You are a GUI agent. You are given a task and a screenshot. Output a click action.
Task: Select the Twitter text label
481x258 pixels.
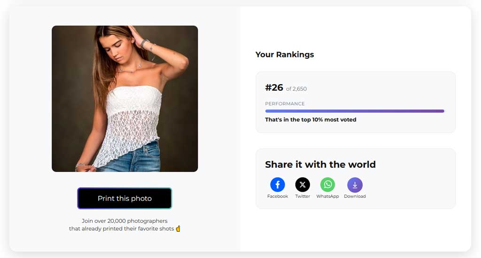pos(303,196)
